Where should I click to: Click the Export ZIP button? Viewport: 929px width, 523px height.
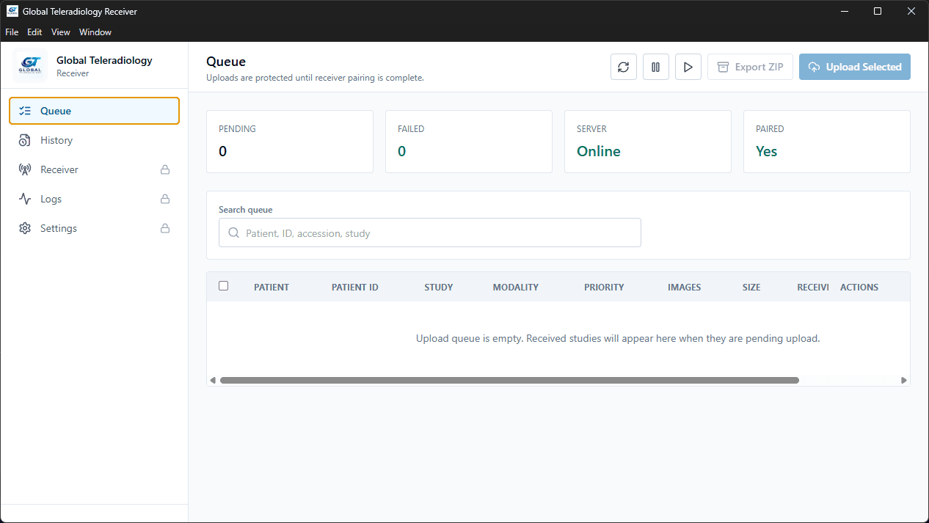[x=750, y=67]
